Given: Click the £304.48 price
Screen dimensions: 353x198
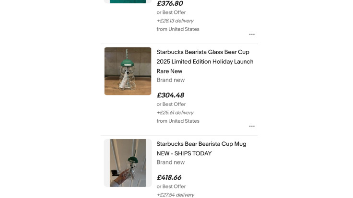Looking at the screenshot, I should pyautogui.click(x=170, y=95).
